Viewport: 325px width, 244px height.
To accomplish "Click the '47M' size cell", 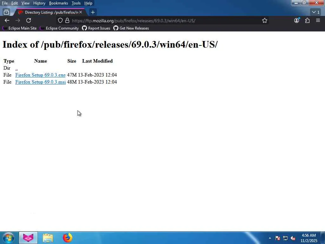I will 72,75.
